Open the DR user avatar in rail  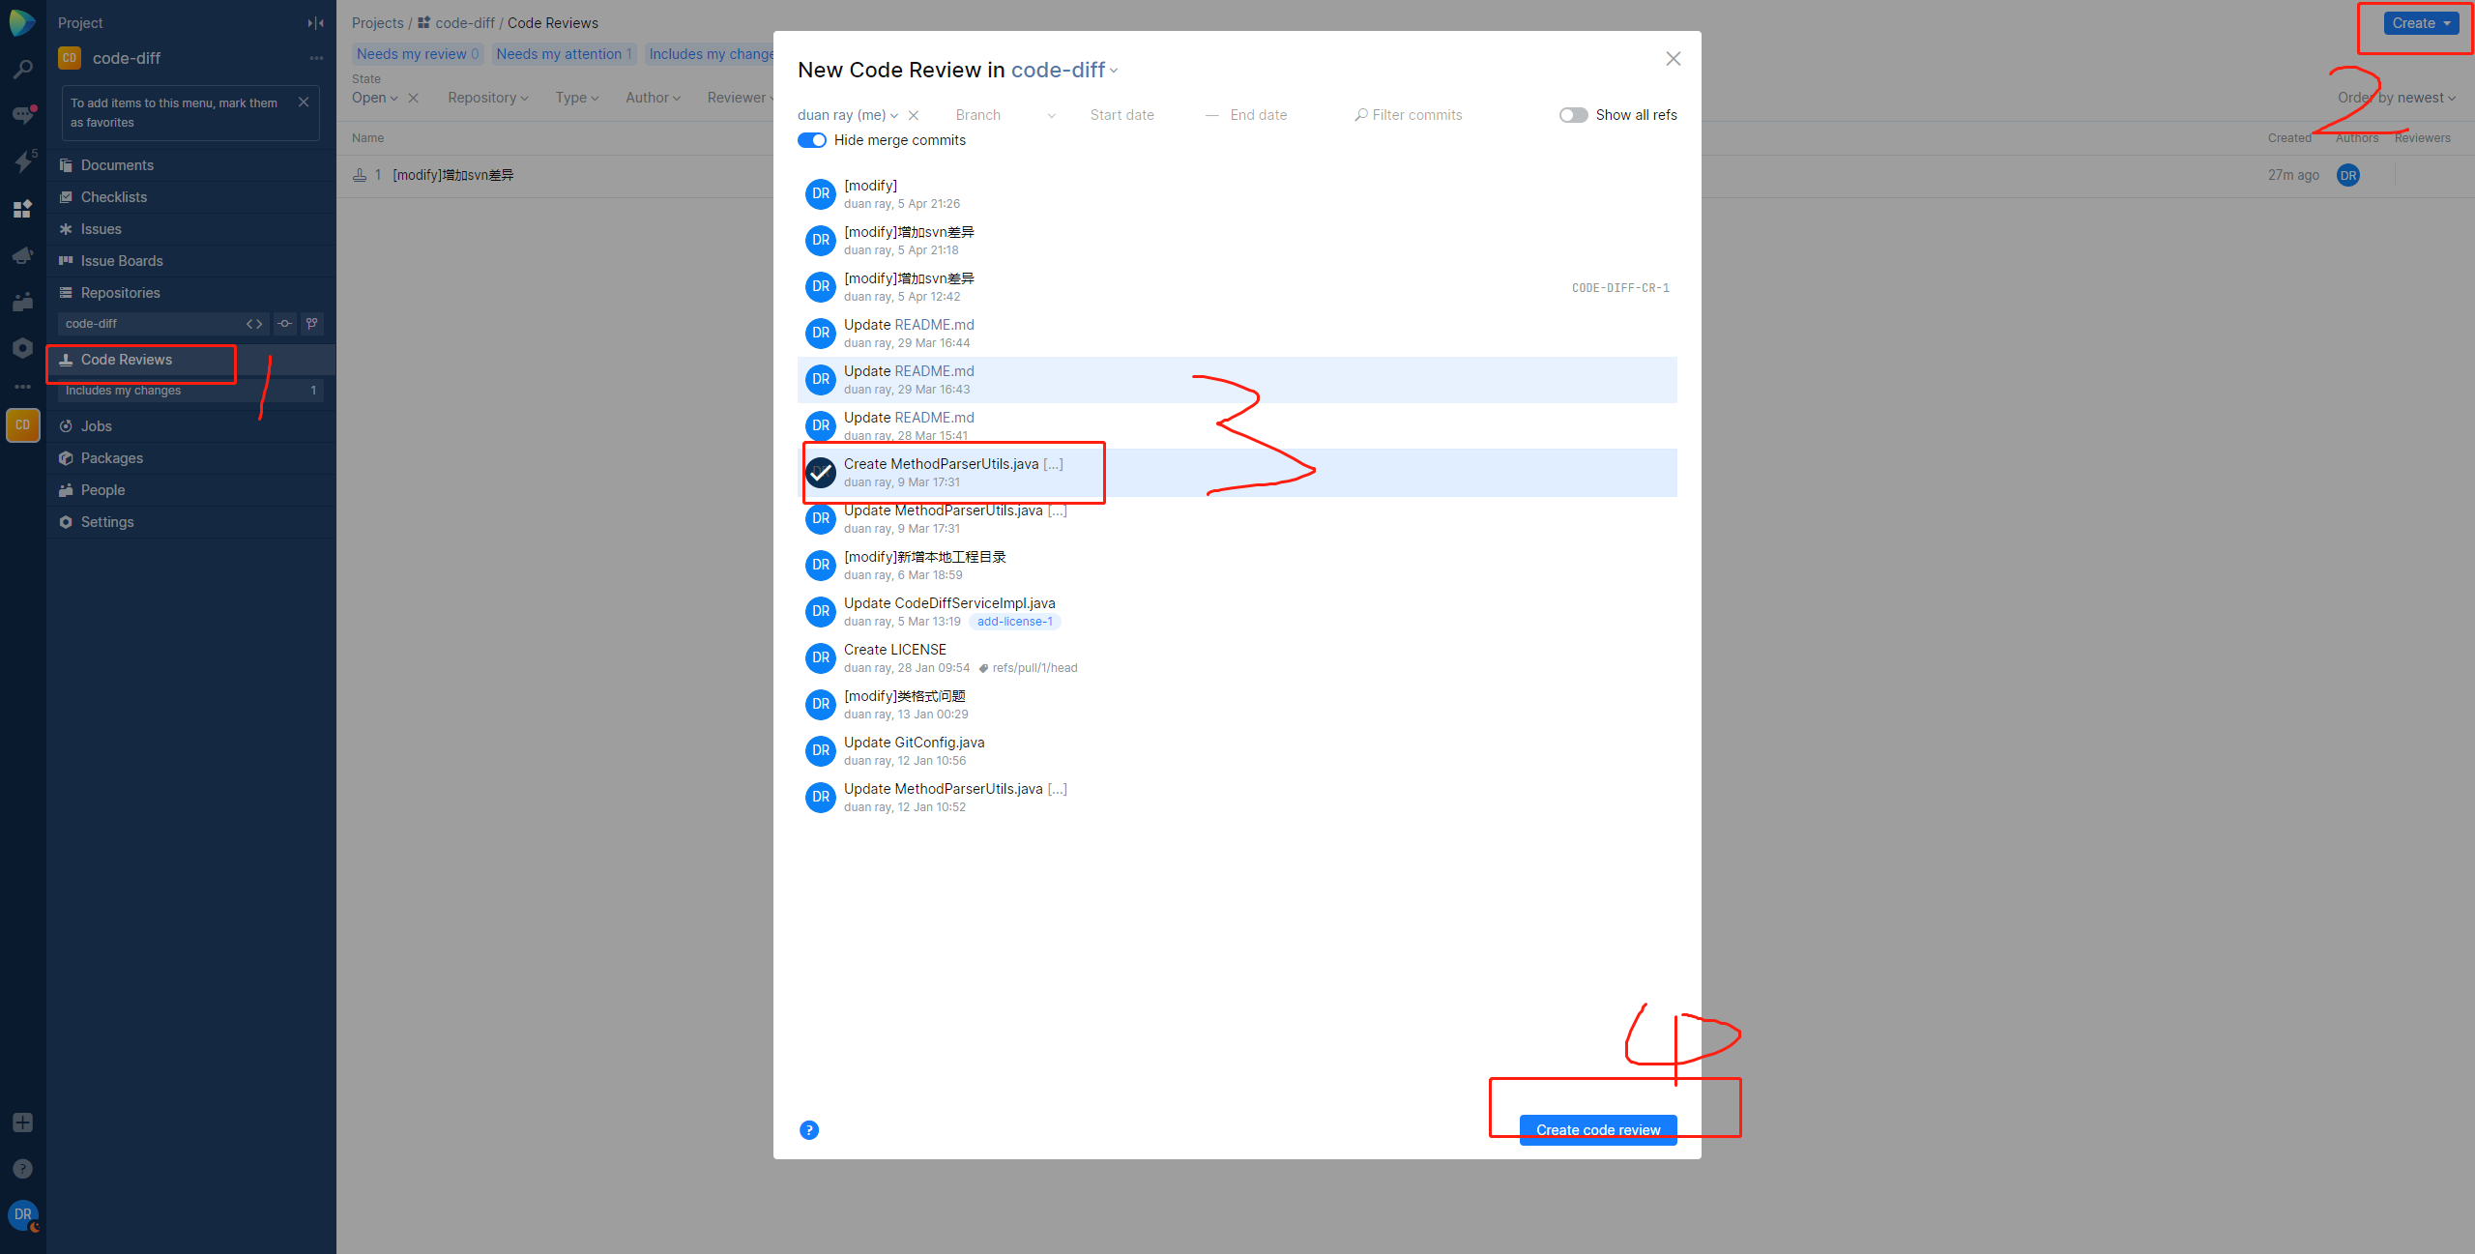pos(22,1214)
